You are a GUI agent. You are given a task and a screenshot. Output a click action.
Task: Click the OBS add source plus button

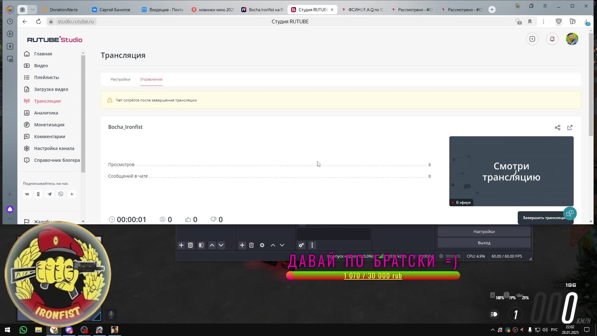pyautogui.click(x=242, y=245)
